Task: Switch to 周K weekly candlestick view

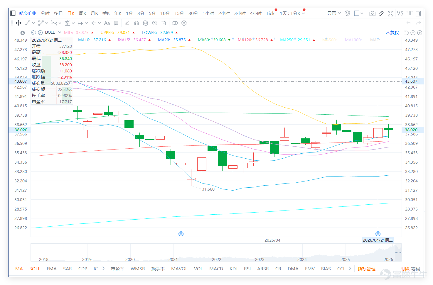Action: pyautogui.click(x=82, y=13)
